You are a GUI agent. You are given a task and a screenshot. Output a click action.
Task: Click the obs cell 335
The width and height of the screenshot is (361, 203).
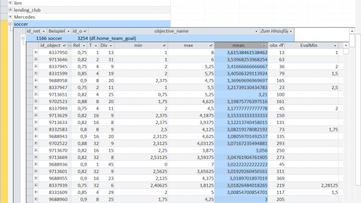pos(276,136)
